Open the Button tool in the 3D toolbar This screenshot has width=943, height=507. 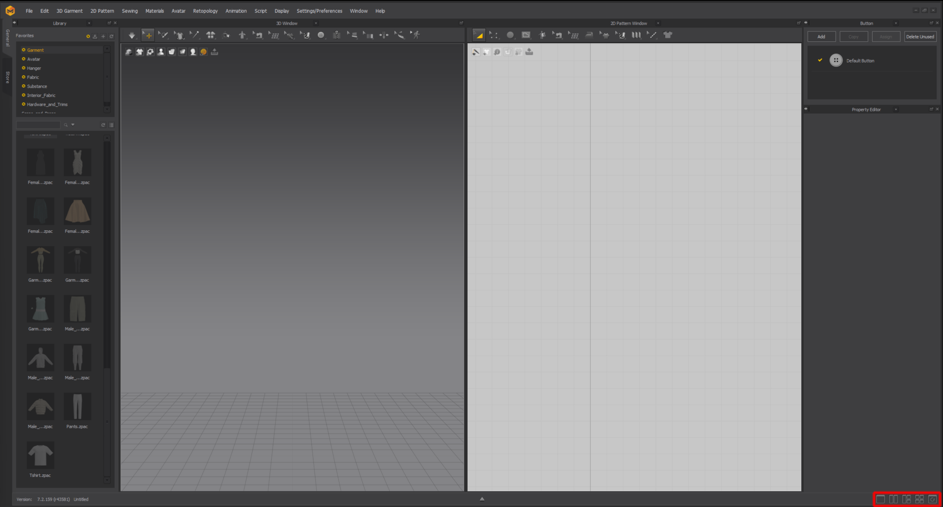point(321,35)
